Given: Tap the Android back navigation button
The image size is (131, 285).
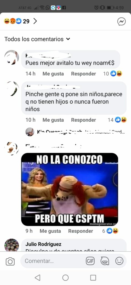Looking at the screenshot, I should click(37, 277).
